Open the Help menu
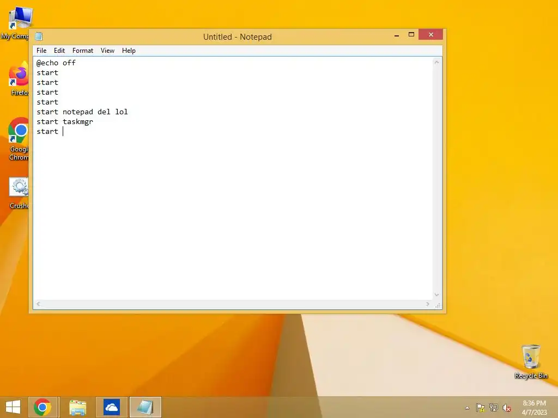The image size is (558, 418). [x=129, y=51]
